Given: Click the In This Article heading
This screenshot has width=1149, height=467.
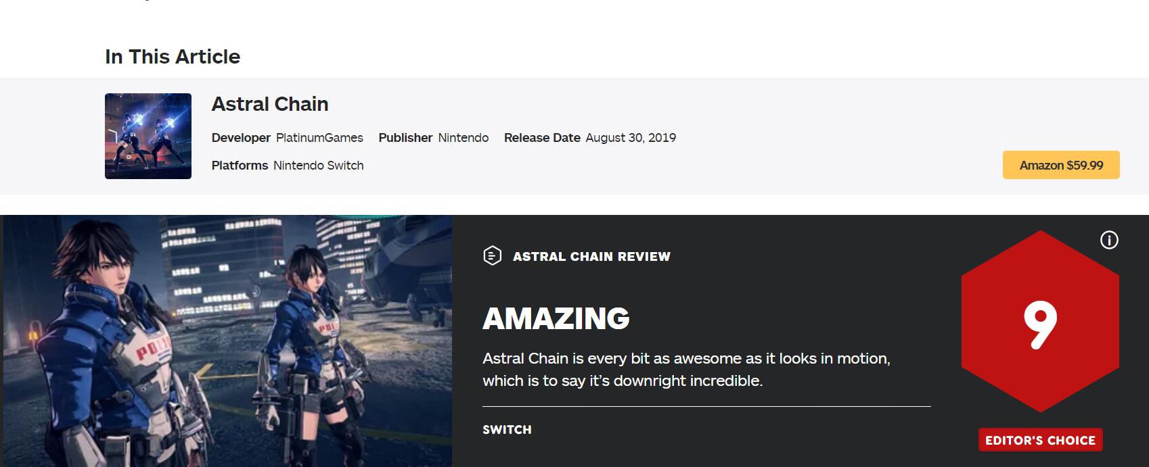Looking at the screenshot, I should coord(173,57).
